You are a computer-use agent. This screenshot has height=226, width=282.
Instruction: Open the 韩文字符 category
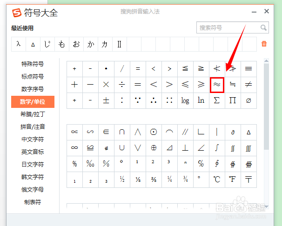click(x=33, y=177)
